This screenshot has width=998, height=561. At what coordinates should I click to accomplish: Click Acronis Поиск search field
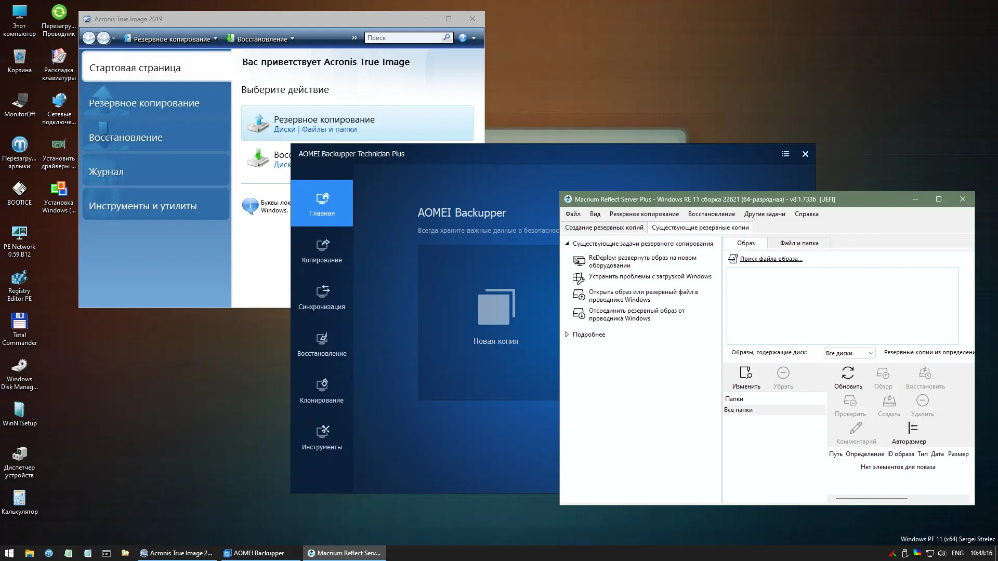point(402,37)
